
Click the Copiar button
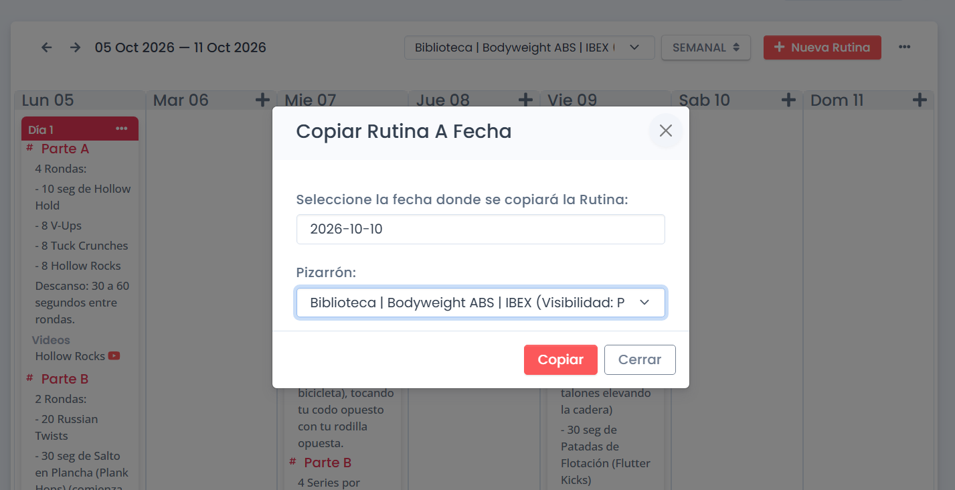coord(561,359)
